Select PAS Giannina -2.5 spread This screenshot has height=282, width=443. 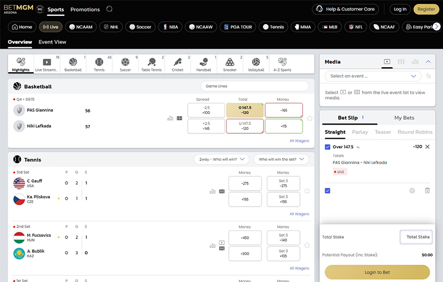(206, 110)
